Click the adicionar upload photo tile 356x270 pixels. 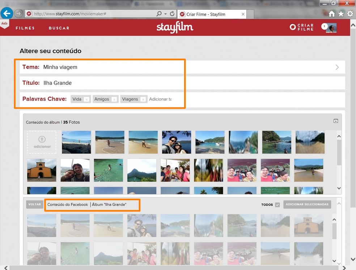(42, 142)
